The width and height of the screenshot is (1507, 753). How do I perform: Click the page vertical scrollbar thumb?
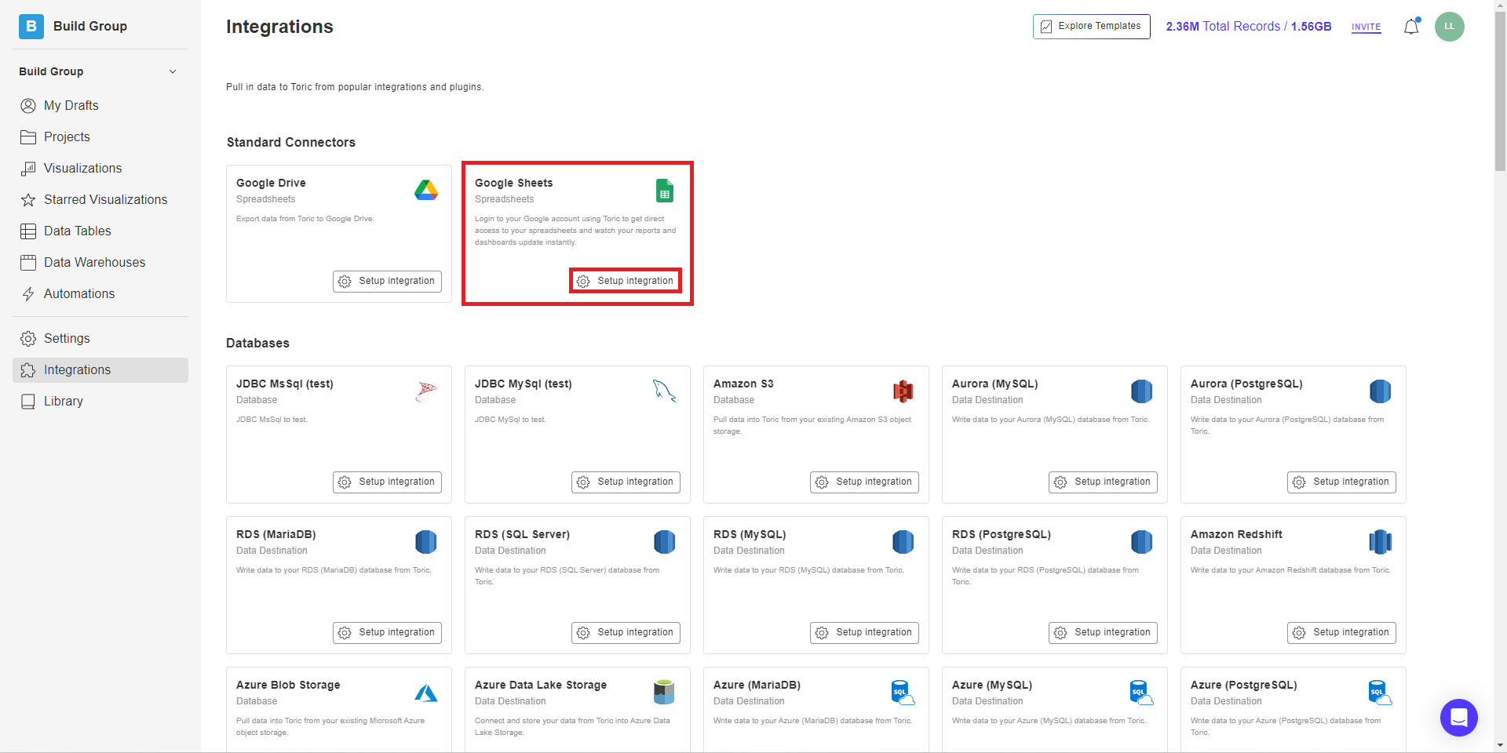tap(1500, 90)
